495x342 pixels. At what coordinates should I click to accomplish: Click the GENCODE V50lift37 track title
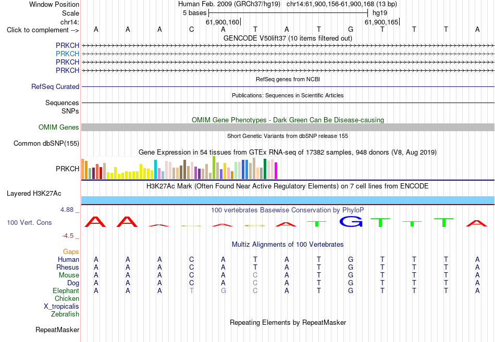[x=288, y=38]
